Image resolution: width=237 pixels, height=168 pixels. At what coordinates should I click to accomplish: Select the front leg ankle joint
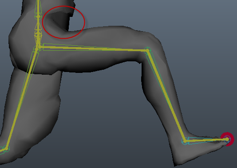point(185,141)
